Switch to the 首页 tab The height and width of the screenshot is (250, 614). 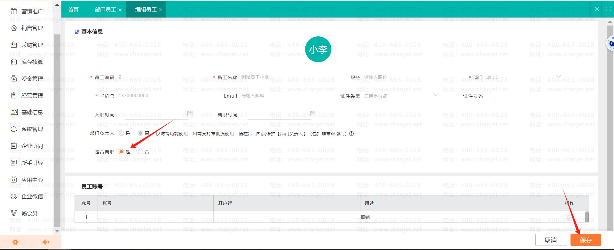(x=73, y=10)
